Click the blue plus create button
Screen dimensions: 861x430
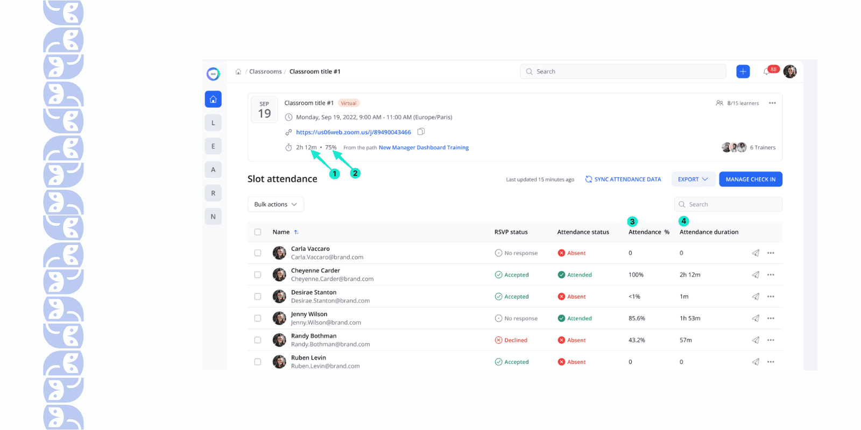click(x=743, y=71)
